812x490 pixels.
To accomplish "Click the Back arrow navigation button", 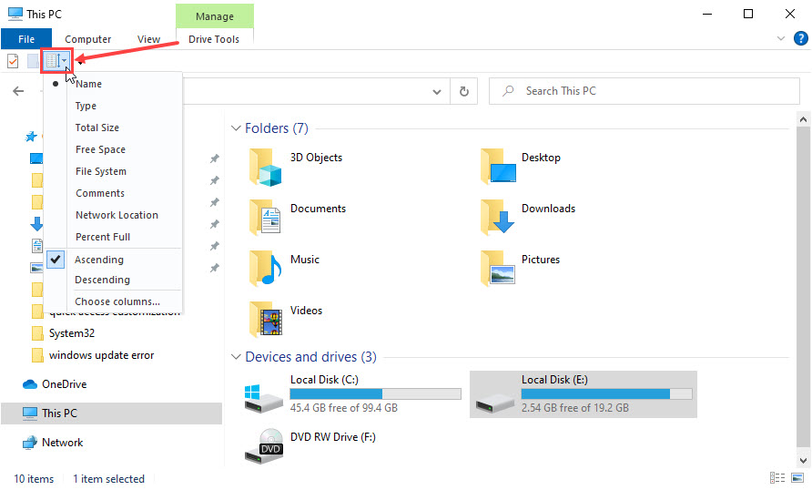I will coord(18,91).
